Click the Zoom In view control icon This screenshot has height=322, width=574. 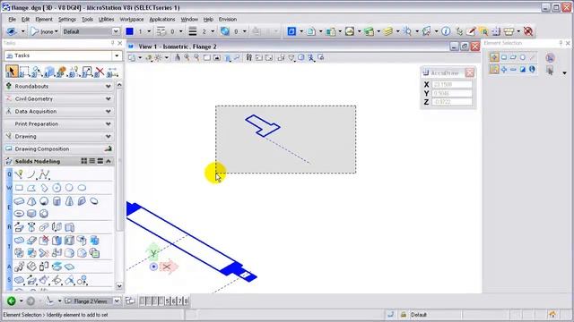(187, 57)
